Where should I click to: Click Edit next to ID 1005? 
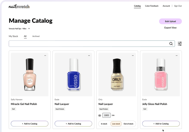[113, 115]
